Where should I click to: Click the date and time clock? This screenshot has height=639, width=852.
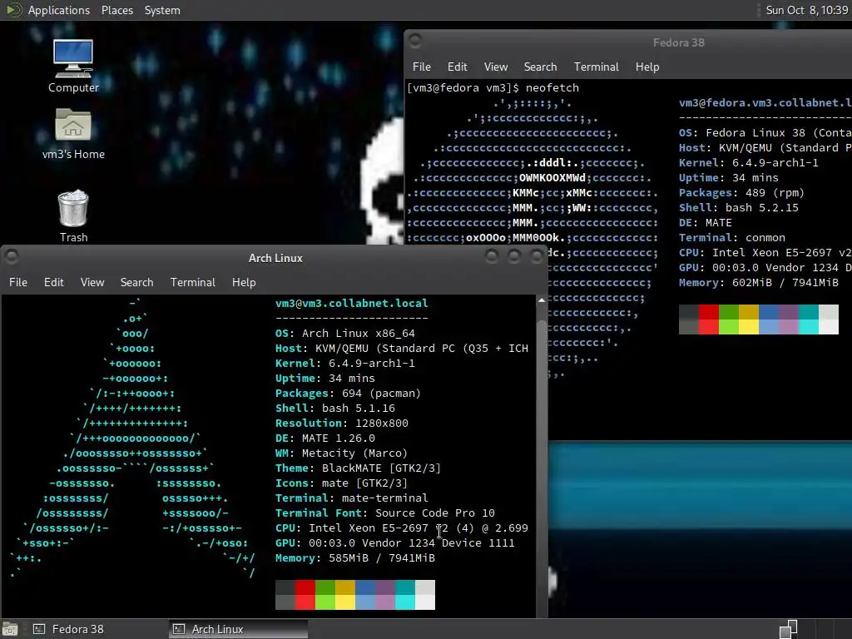pyautogui.click(x=806, y=10)
